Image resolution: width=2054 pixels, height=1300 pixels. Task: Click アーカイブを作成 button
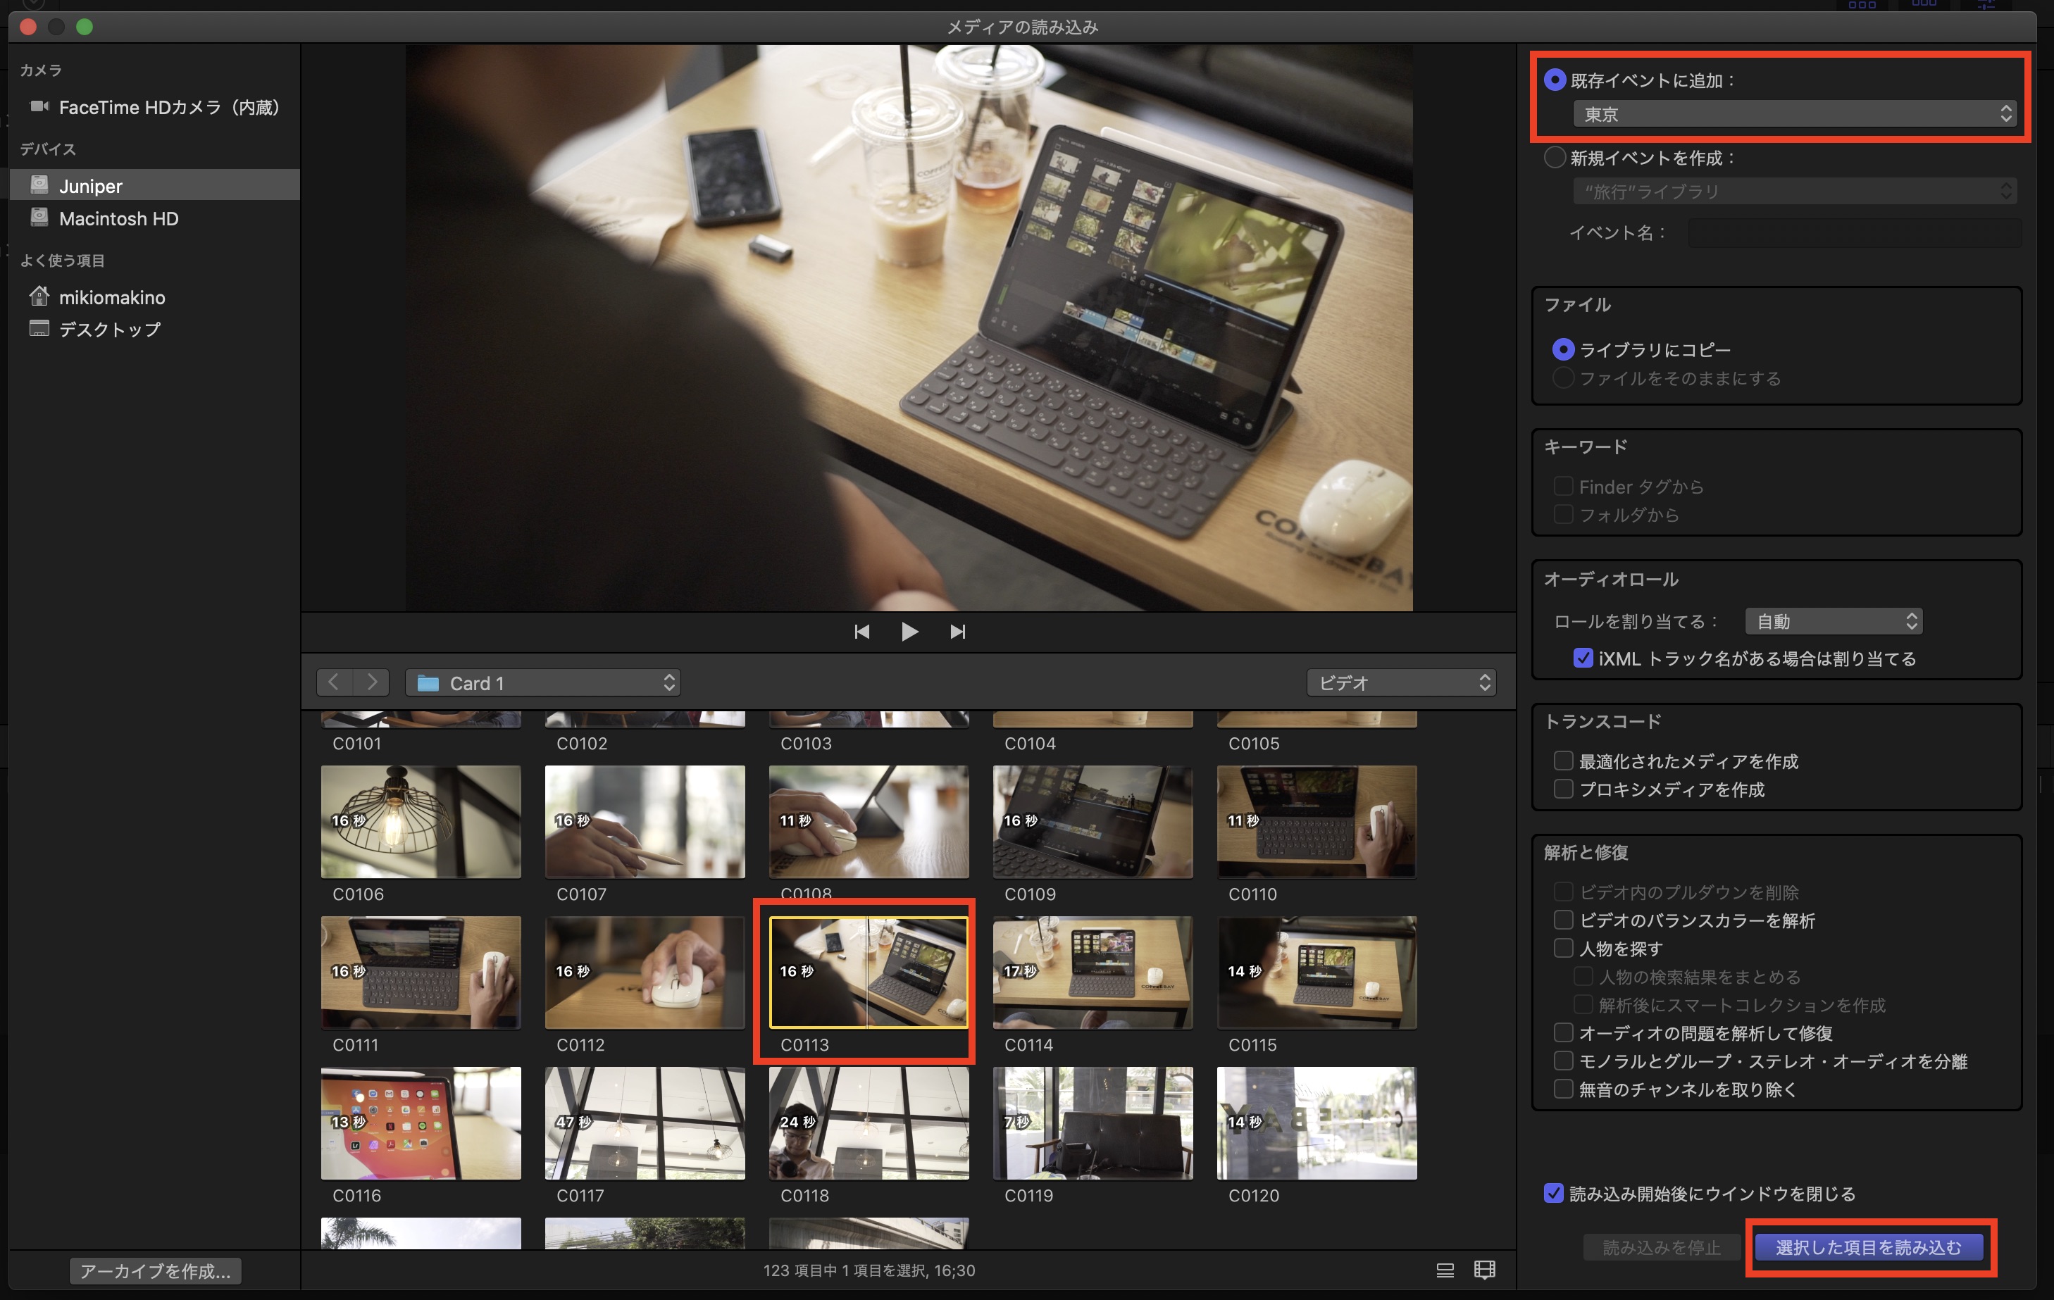click(155, 1271)
